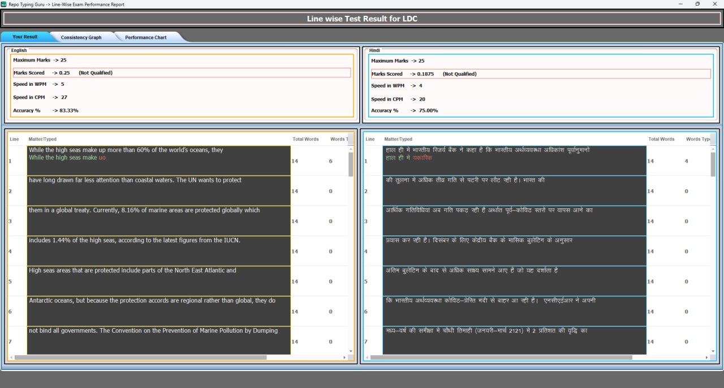Click the English Marks Scored field

click(x=182, y=73)
